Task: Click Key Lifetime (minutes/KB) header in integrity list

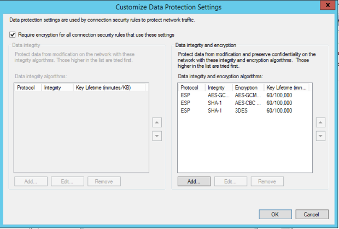Action: (109, 87)
